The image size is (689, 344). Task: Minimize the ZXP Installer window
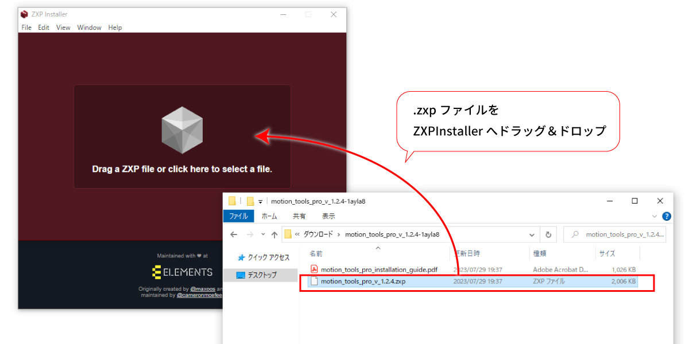pyautogui.click(x=282, y=14)
